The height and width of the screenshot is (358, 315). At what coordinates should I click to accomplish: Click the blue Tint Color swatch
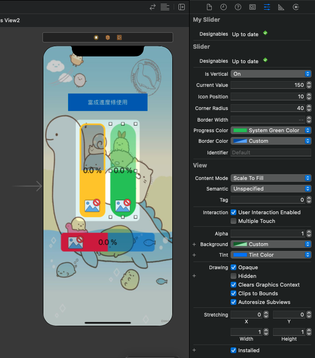(240, 255)
